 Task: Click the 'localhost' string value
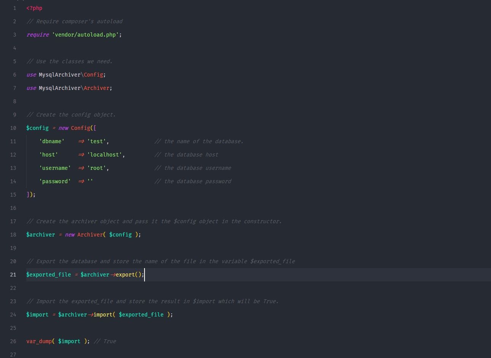click(105, 155)
